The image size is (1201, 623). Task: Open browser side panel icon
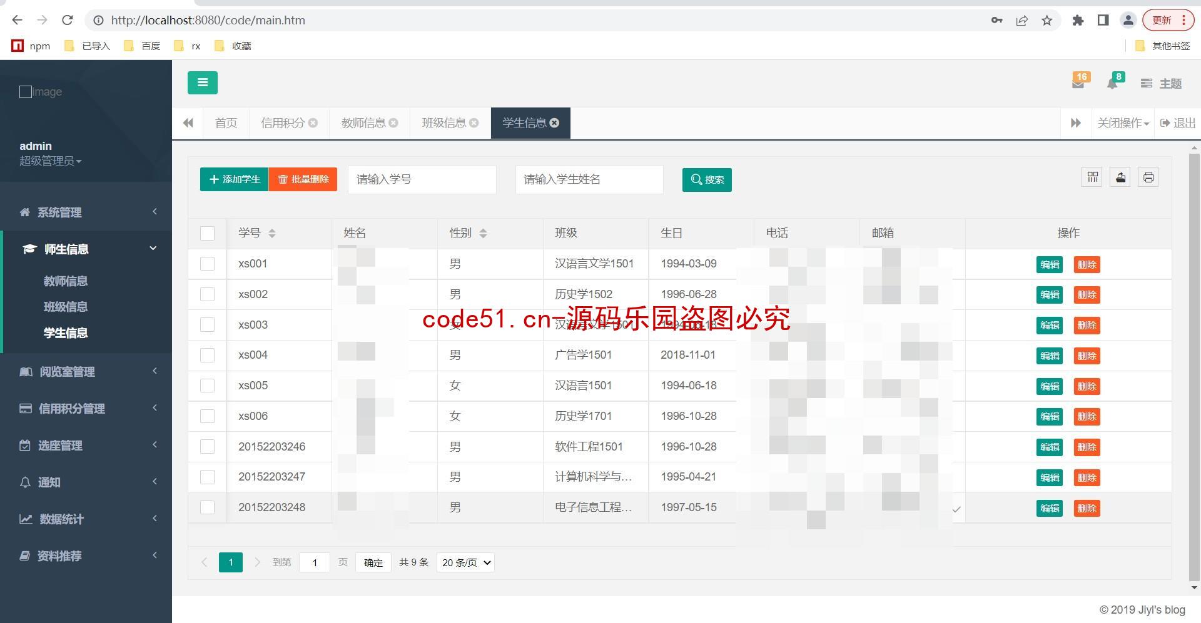click(1103, 21)
